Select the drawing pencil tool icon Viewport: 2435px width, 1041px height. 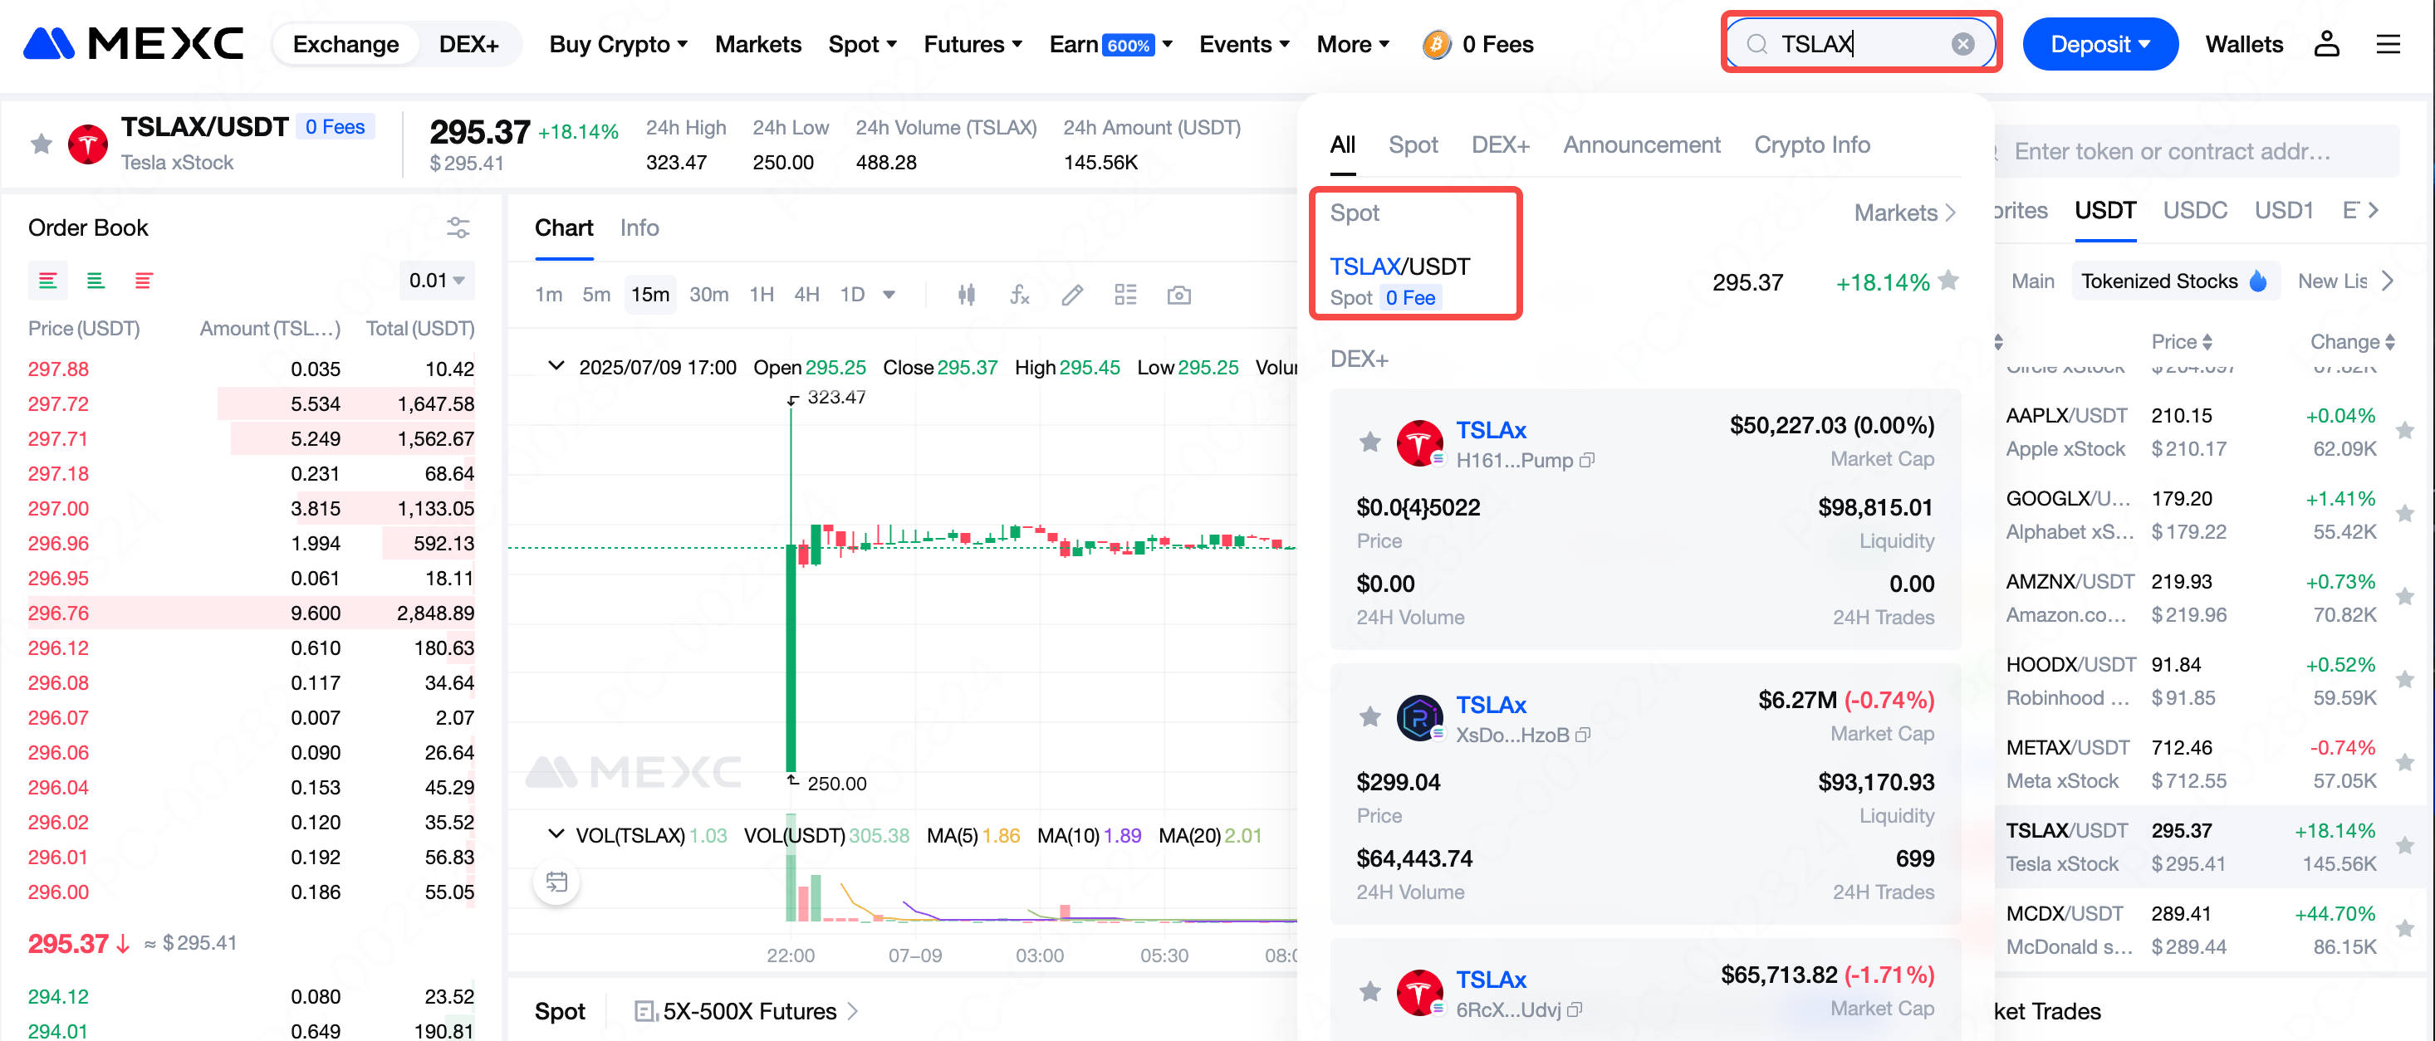(1072, 295)
